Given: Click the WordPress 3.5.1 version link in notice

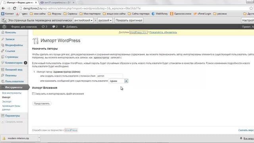Looking at the screenshot, I should pos(139,33).
